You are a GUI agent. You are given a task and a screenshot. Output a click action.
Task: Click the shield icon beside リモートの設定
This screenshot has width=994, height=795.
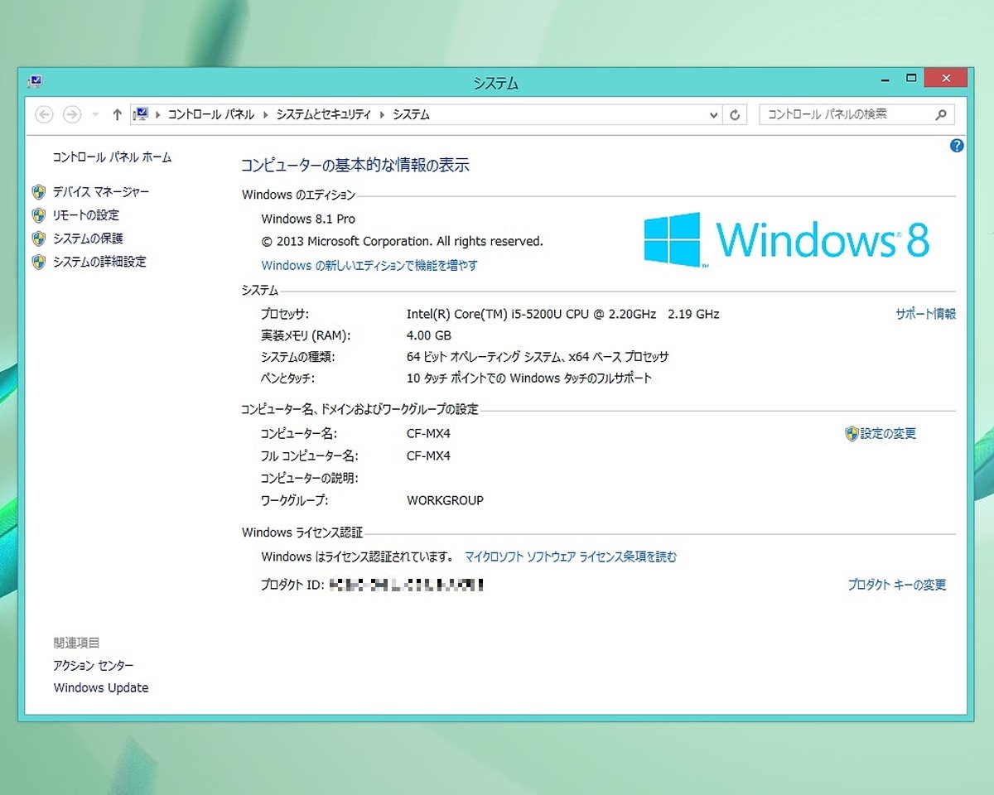click(38, 215)
